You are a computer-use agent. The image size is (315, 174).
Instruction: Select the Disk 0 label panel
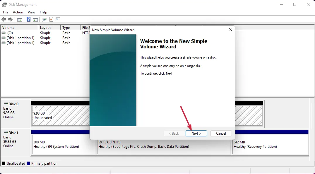(x=16, y=114)
